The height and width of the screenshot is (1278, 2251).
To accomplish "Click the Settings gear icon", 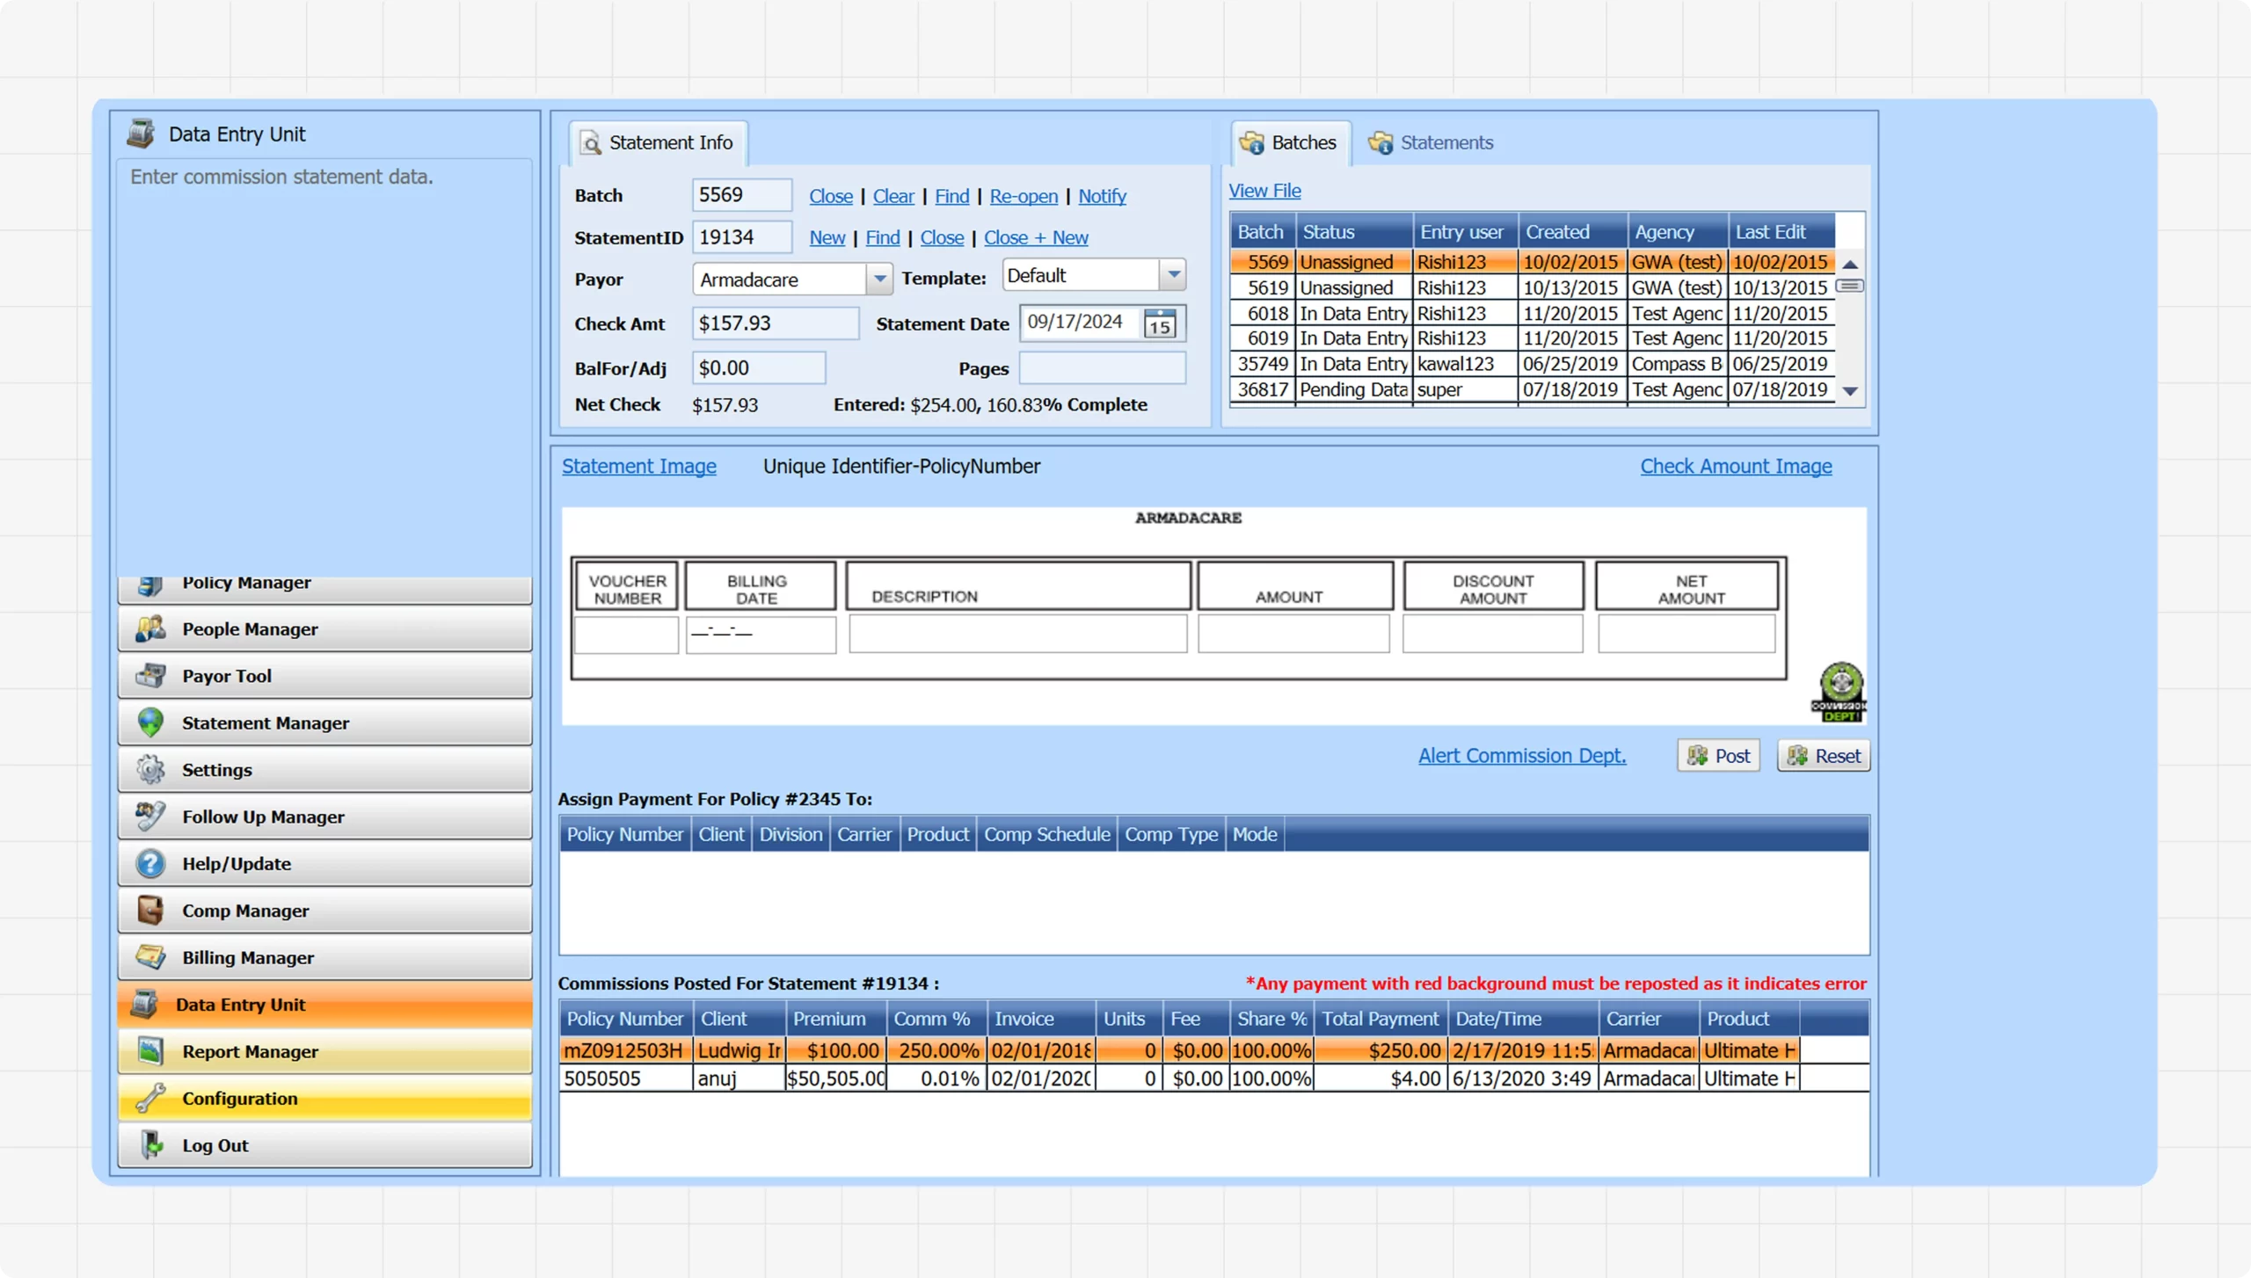I will click(150, 770).
